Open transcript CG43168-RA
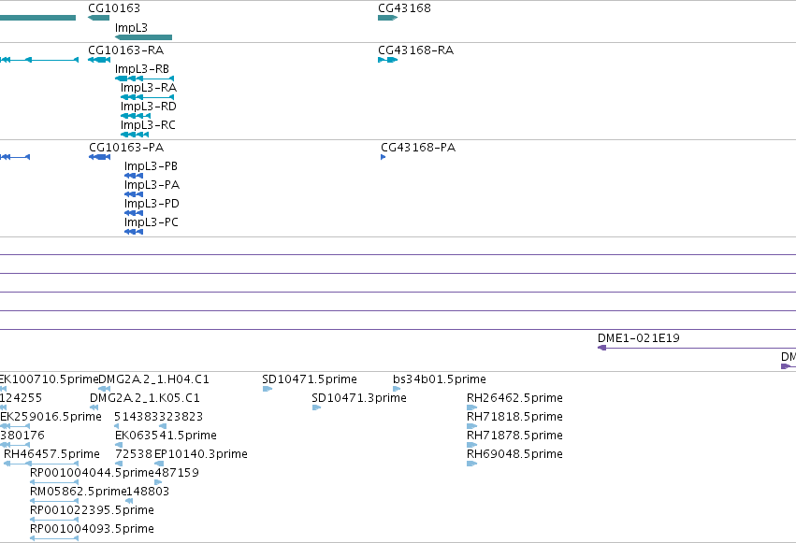The width and height of the screenshot is (796, 543). (x=415, y=50)
